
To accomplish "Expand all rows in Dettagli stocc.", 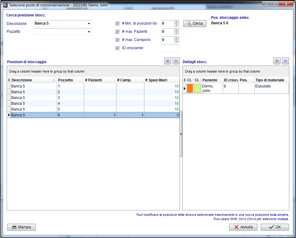I will (x=277, y=61).
